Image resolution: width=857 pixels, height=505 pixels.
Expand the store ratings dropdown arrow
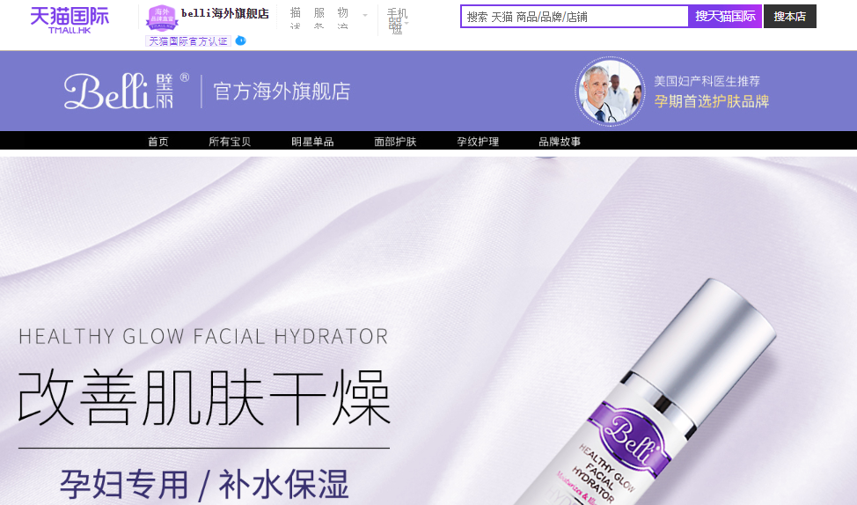365,15
